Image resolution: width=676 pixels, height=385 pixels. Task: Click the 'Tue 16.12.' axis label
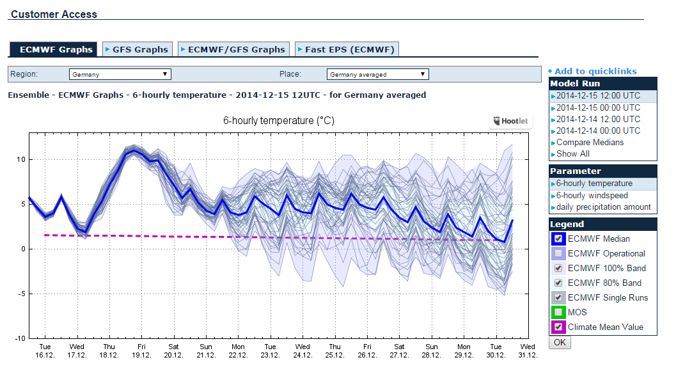click(45, 351)
